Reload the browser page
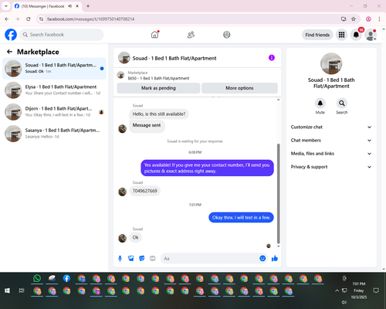 pyautogui.click(x=29, y=19)
